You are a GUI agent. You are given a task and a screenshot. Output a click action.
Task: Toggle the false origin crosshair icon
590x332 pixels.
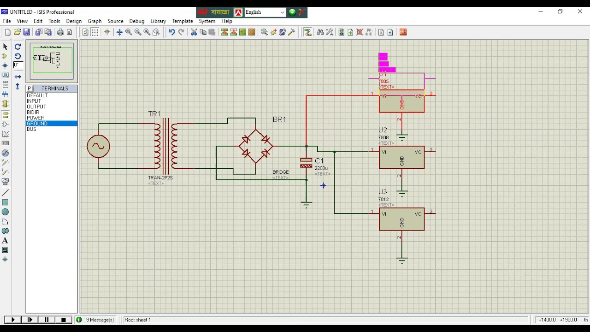coord(107,32)
